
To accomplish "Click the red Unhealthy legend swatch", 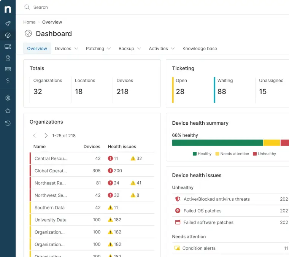I will pyautogui.click(x=255, y=154).
